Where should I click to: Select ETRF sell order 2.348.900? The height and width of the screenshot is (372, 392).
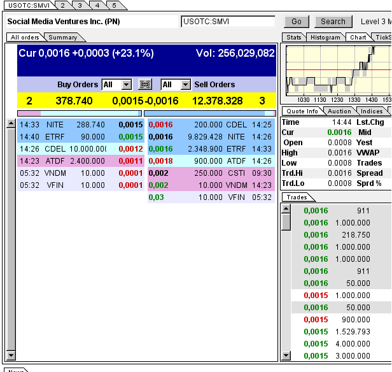(211, 149)
